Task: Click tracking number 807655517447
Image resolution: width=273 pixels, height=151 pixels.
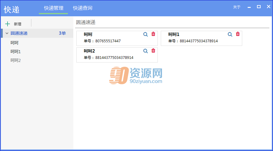Action: 108,41
